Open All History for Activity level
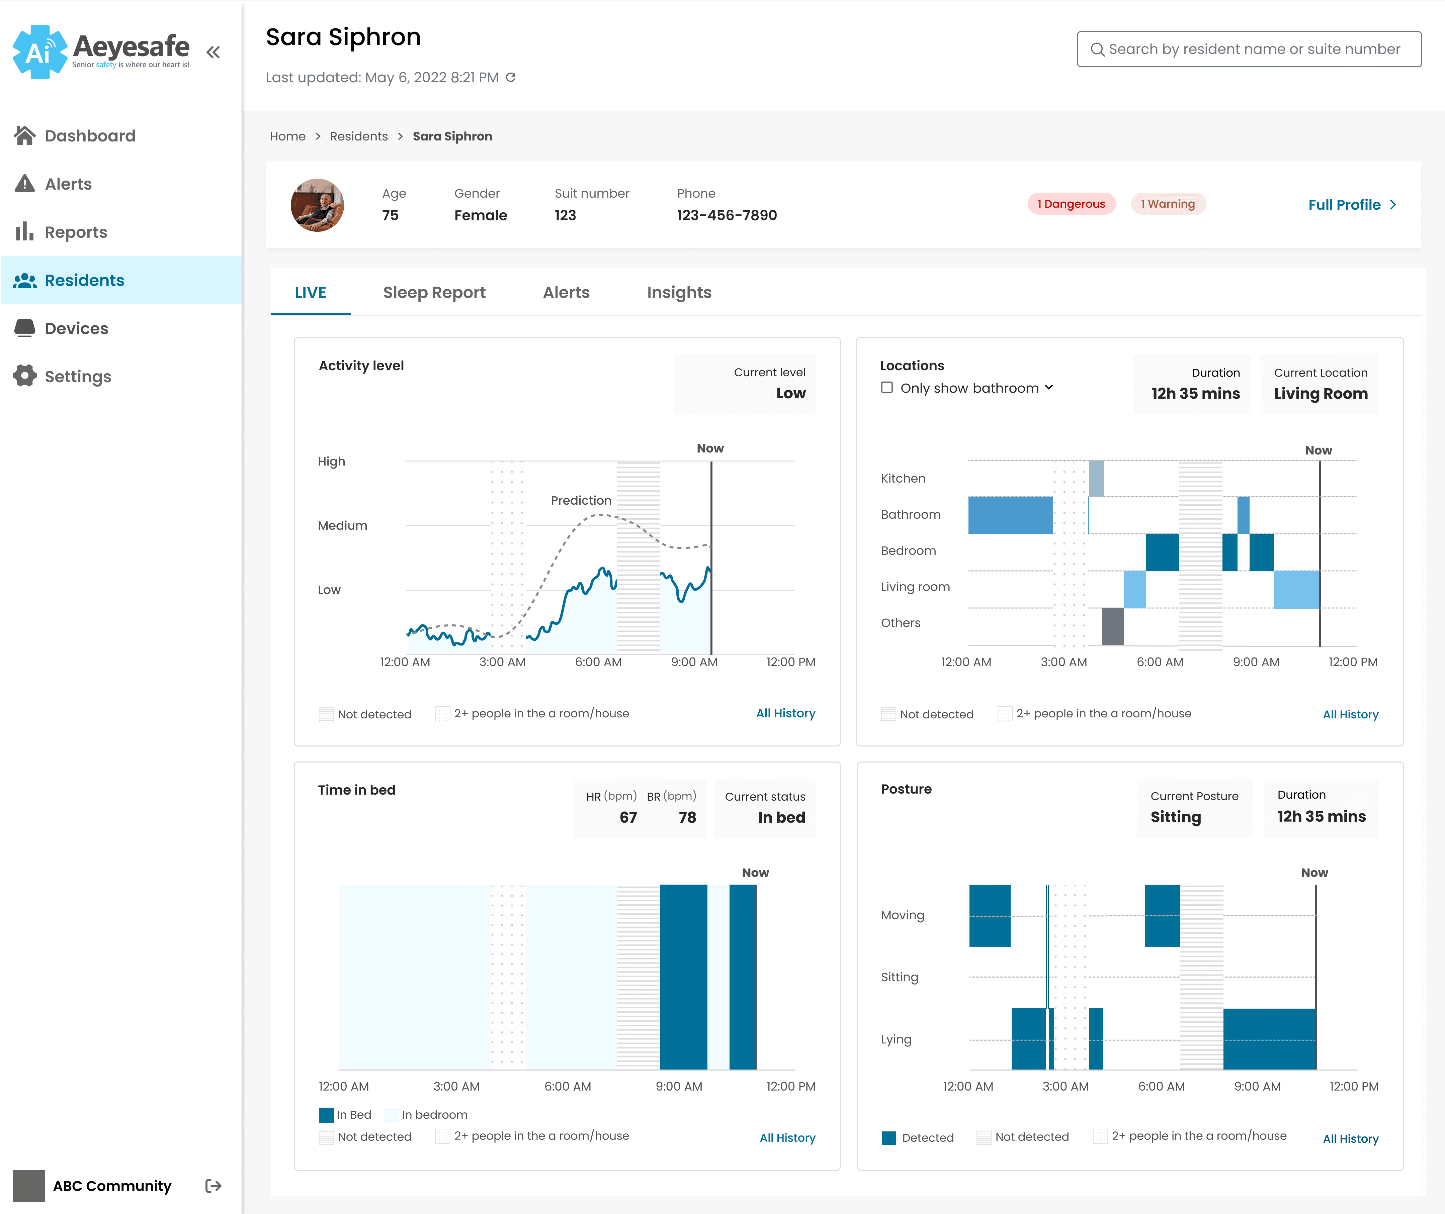Screen dimensions: 1445x1214 [785, 713]
